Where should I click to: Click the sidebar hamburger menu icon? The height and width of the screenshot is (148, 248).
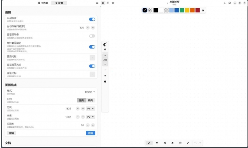click(x=97, y=3)
